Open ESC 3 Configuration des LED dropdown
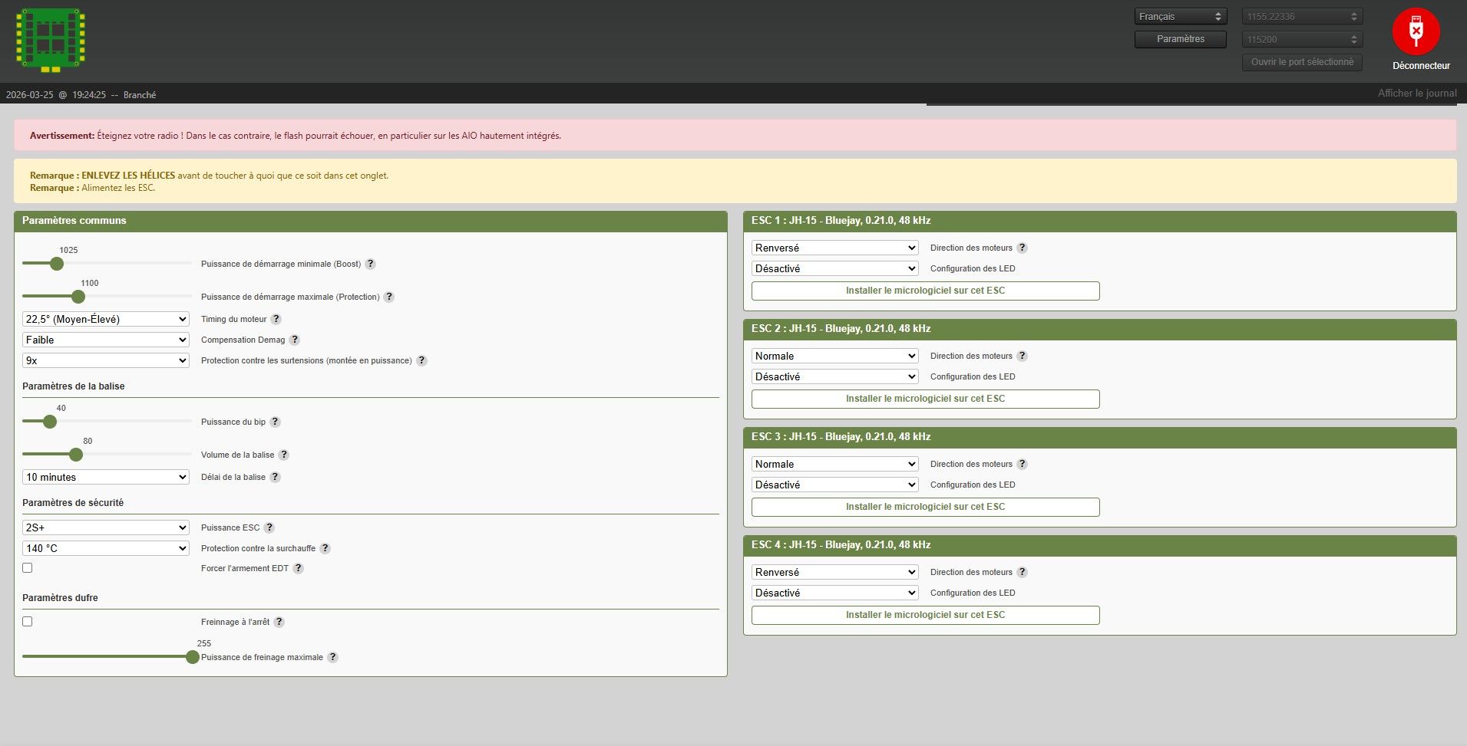This screenshot has width=1467, height=746. (834, 485)
